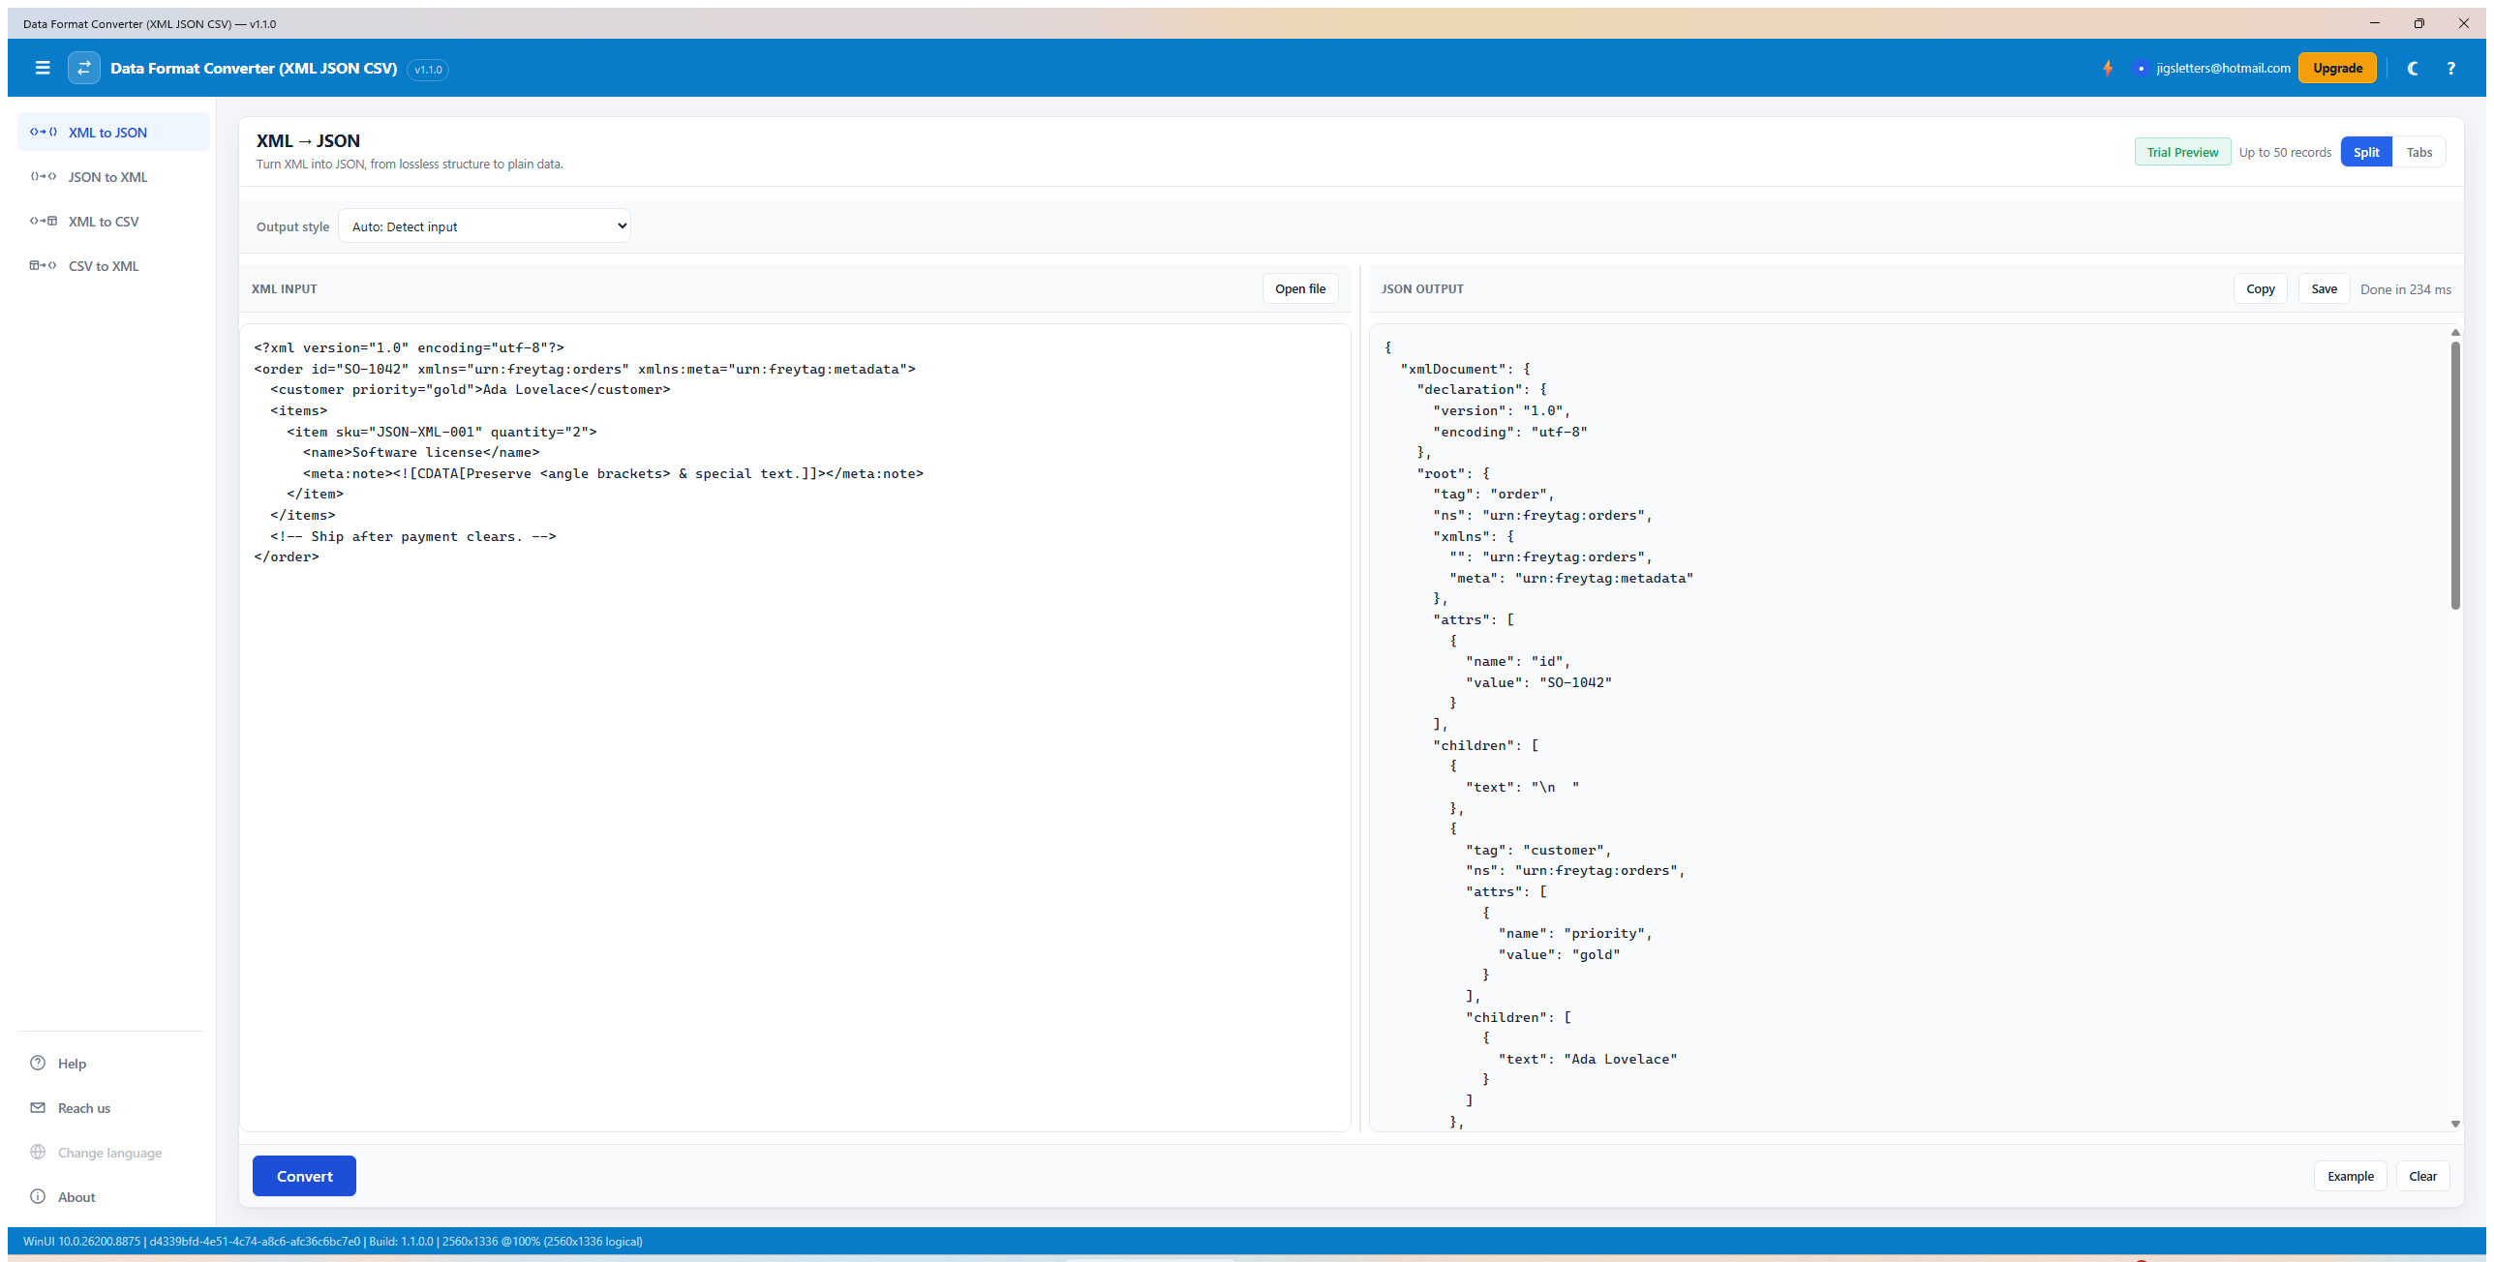Viewport: 2494px width, 1262px height.
Task: Open the Help page
Action: click(x=113, y=1063)
